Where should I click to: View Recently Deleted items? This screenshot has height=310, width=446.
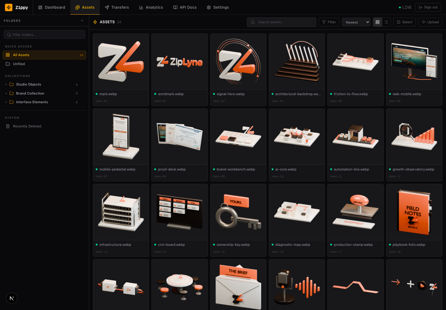tap(44, 126)
